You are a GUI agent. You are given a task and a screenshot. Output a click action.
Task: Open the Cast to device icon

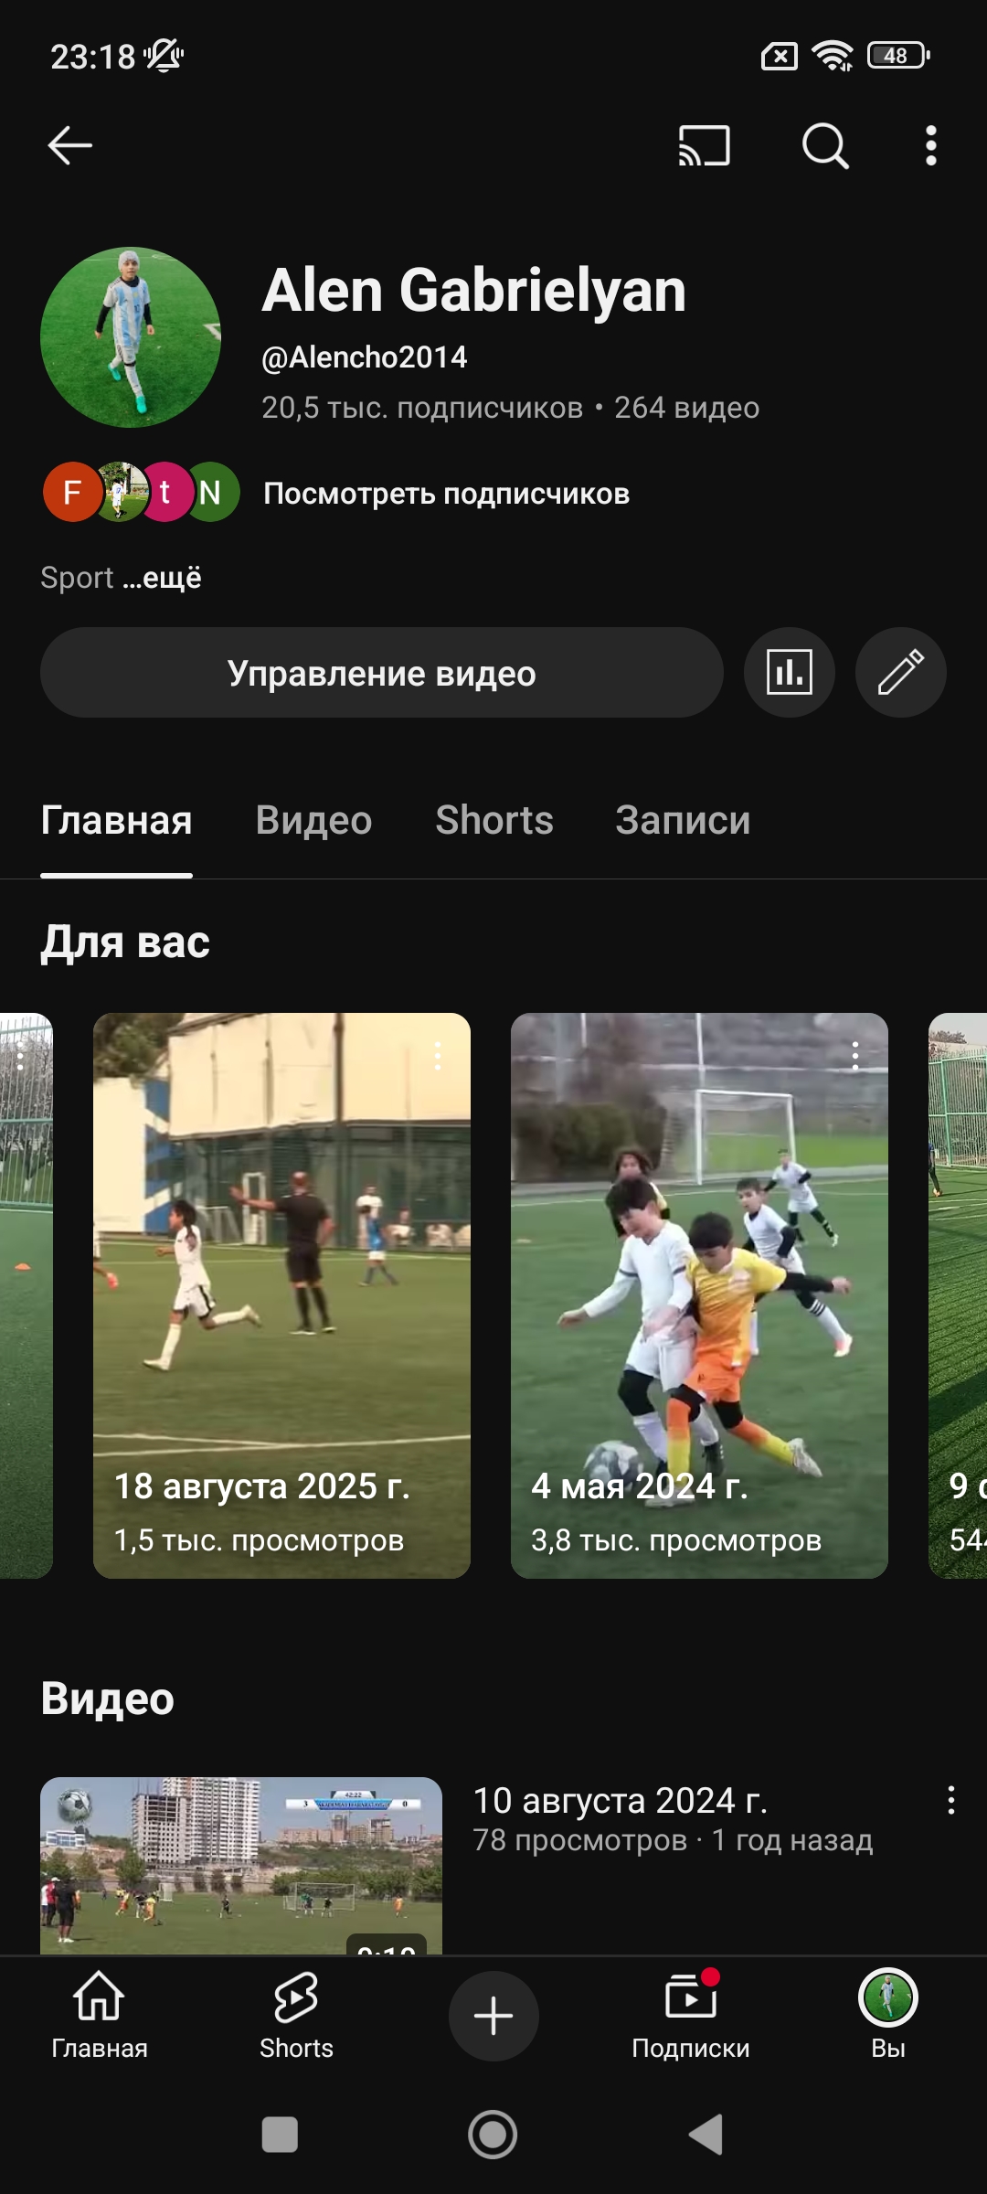pyautogui.click(x=704, y=145)
